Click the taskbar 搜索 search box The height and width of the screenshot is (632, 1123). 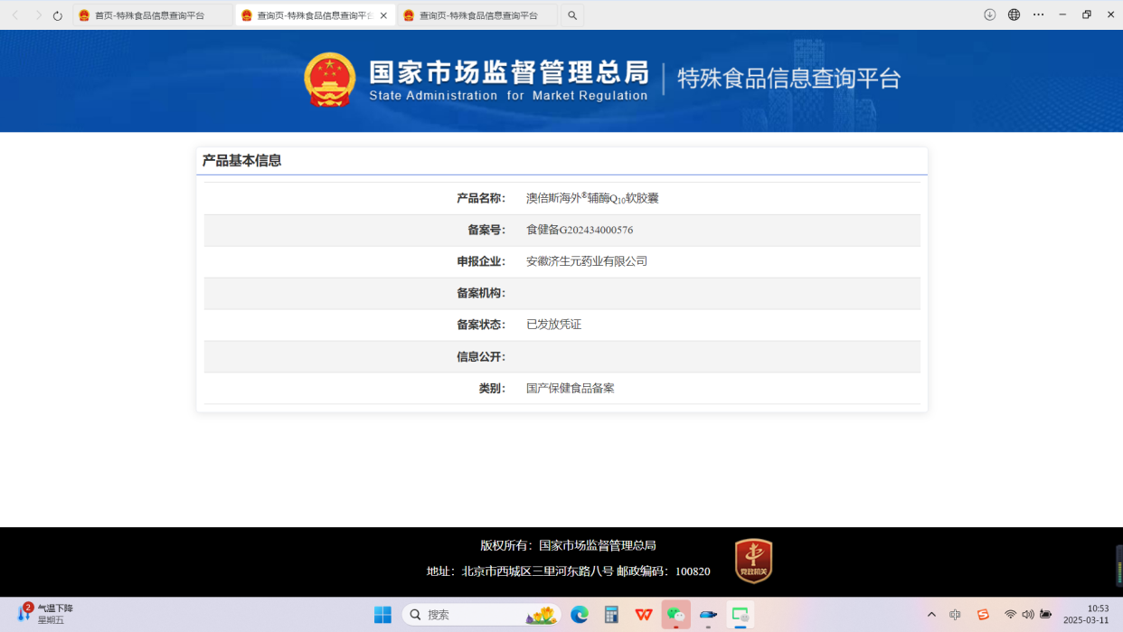click(x=481, y=615)
